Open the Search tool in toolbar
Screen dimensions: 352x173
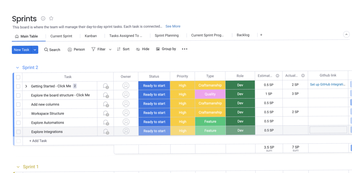click(x=52, y=50)
